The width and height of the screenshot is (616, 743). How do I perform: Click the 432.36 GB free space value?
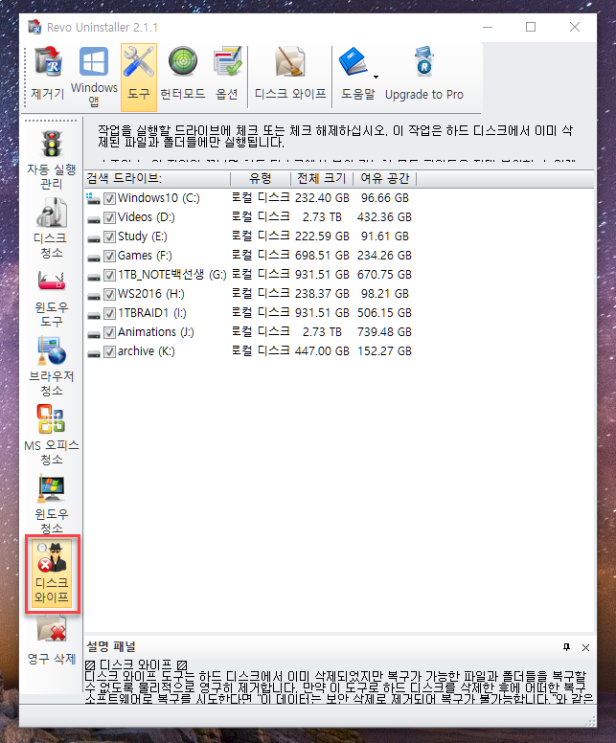click(x=384, y=217)
